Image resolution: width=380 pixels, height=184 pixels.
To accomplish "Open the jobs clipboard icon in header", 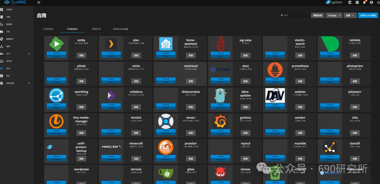I will tap(357, 2).
